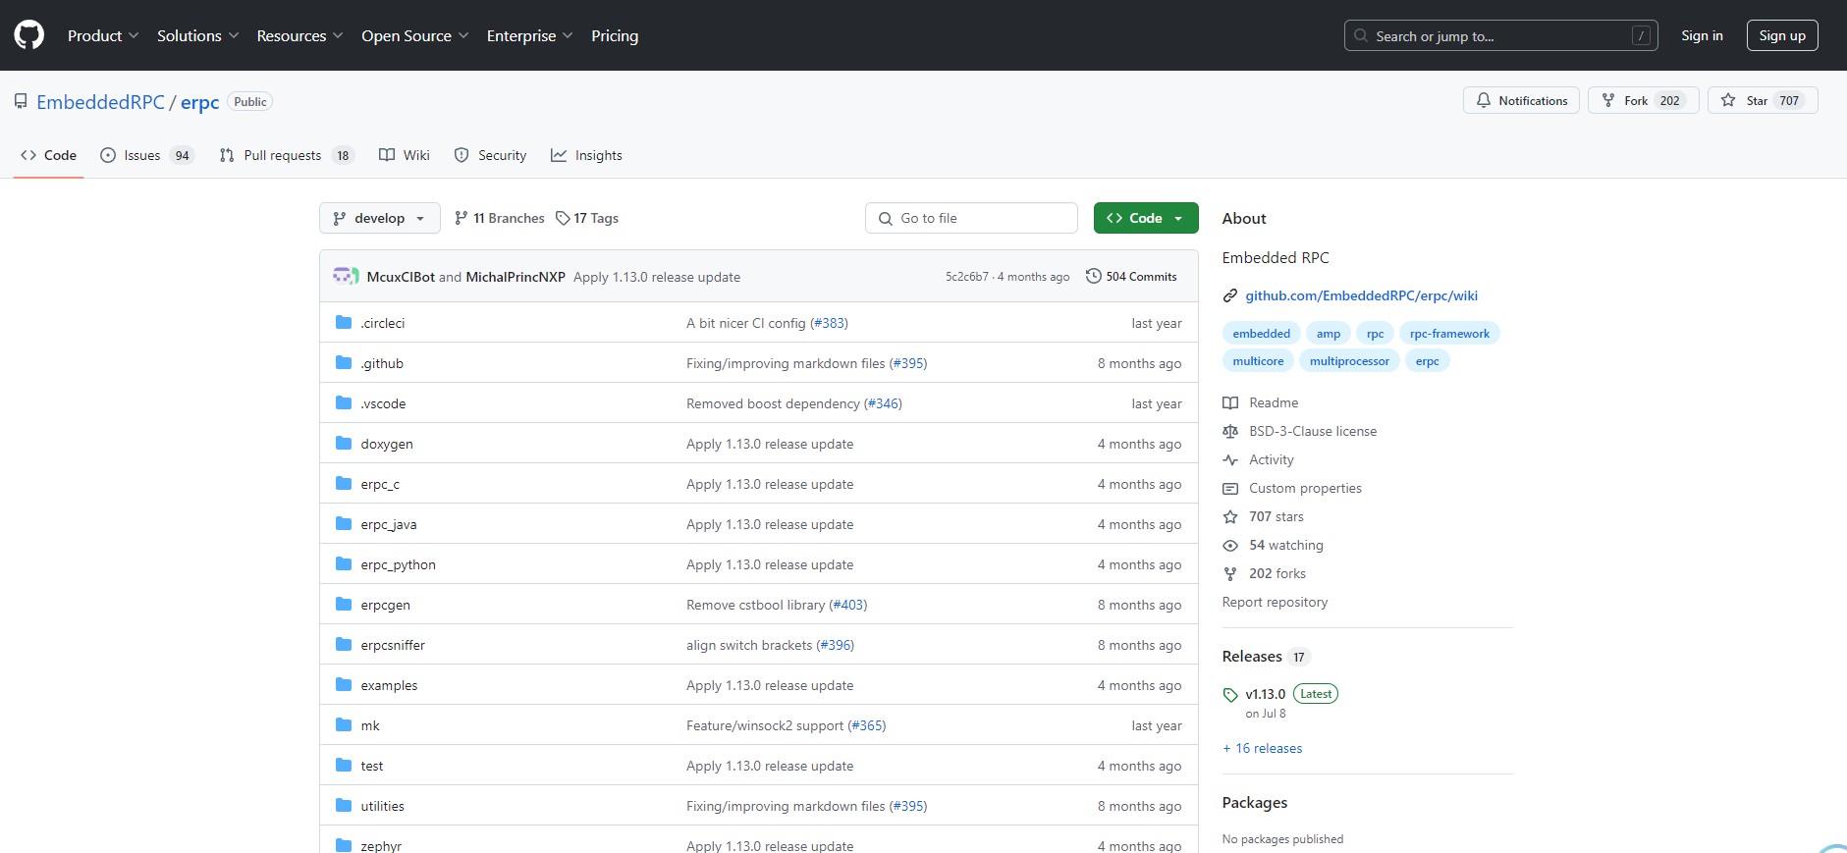
Task: Click the Search or jump to field
Action: [x=1500, y=35]
